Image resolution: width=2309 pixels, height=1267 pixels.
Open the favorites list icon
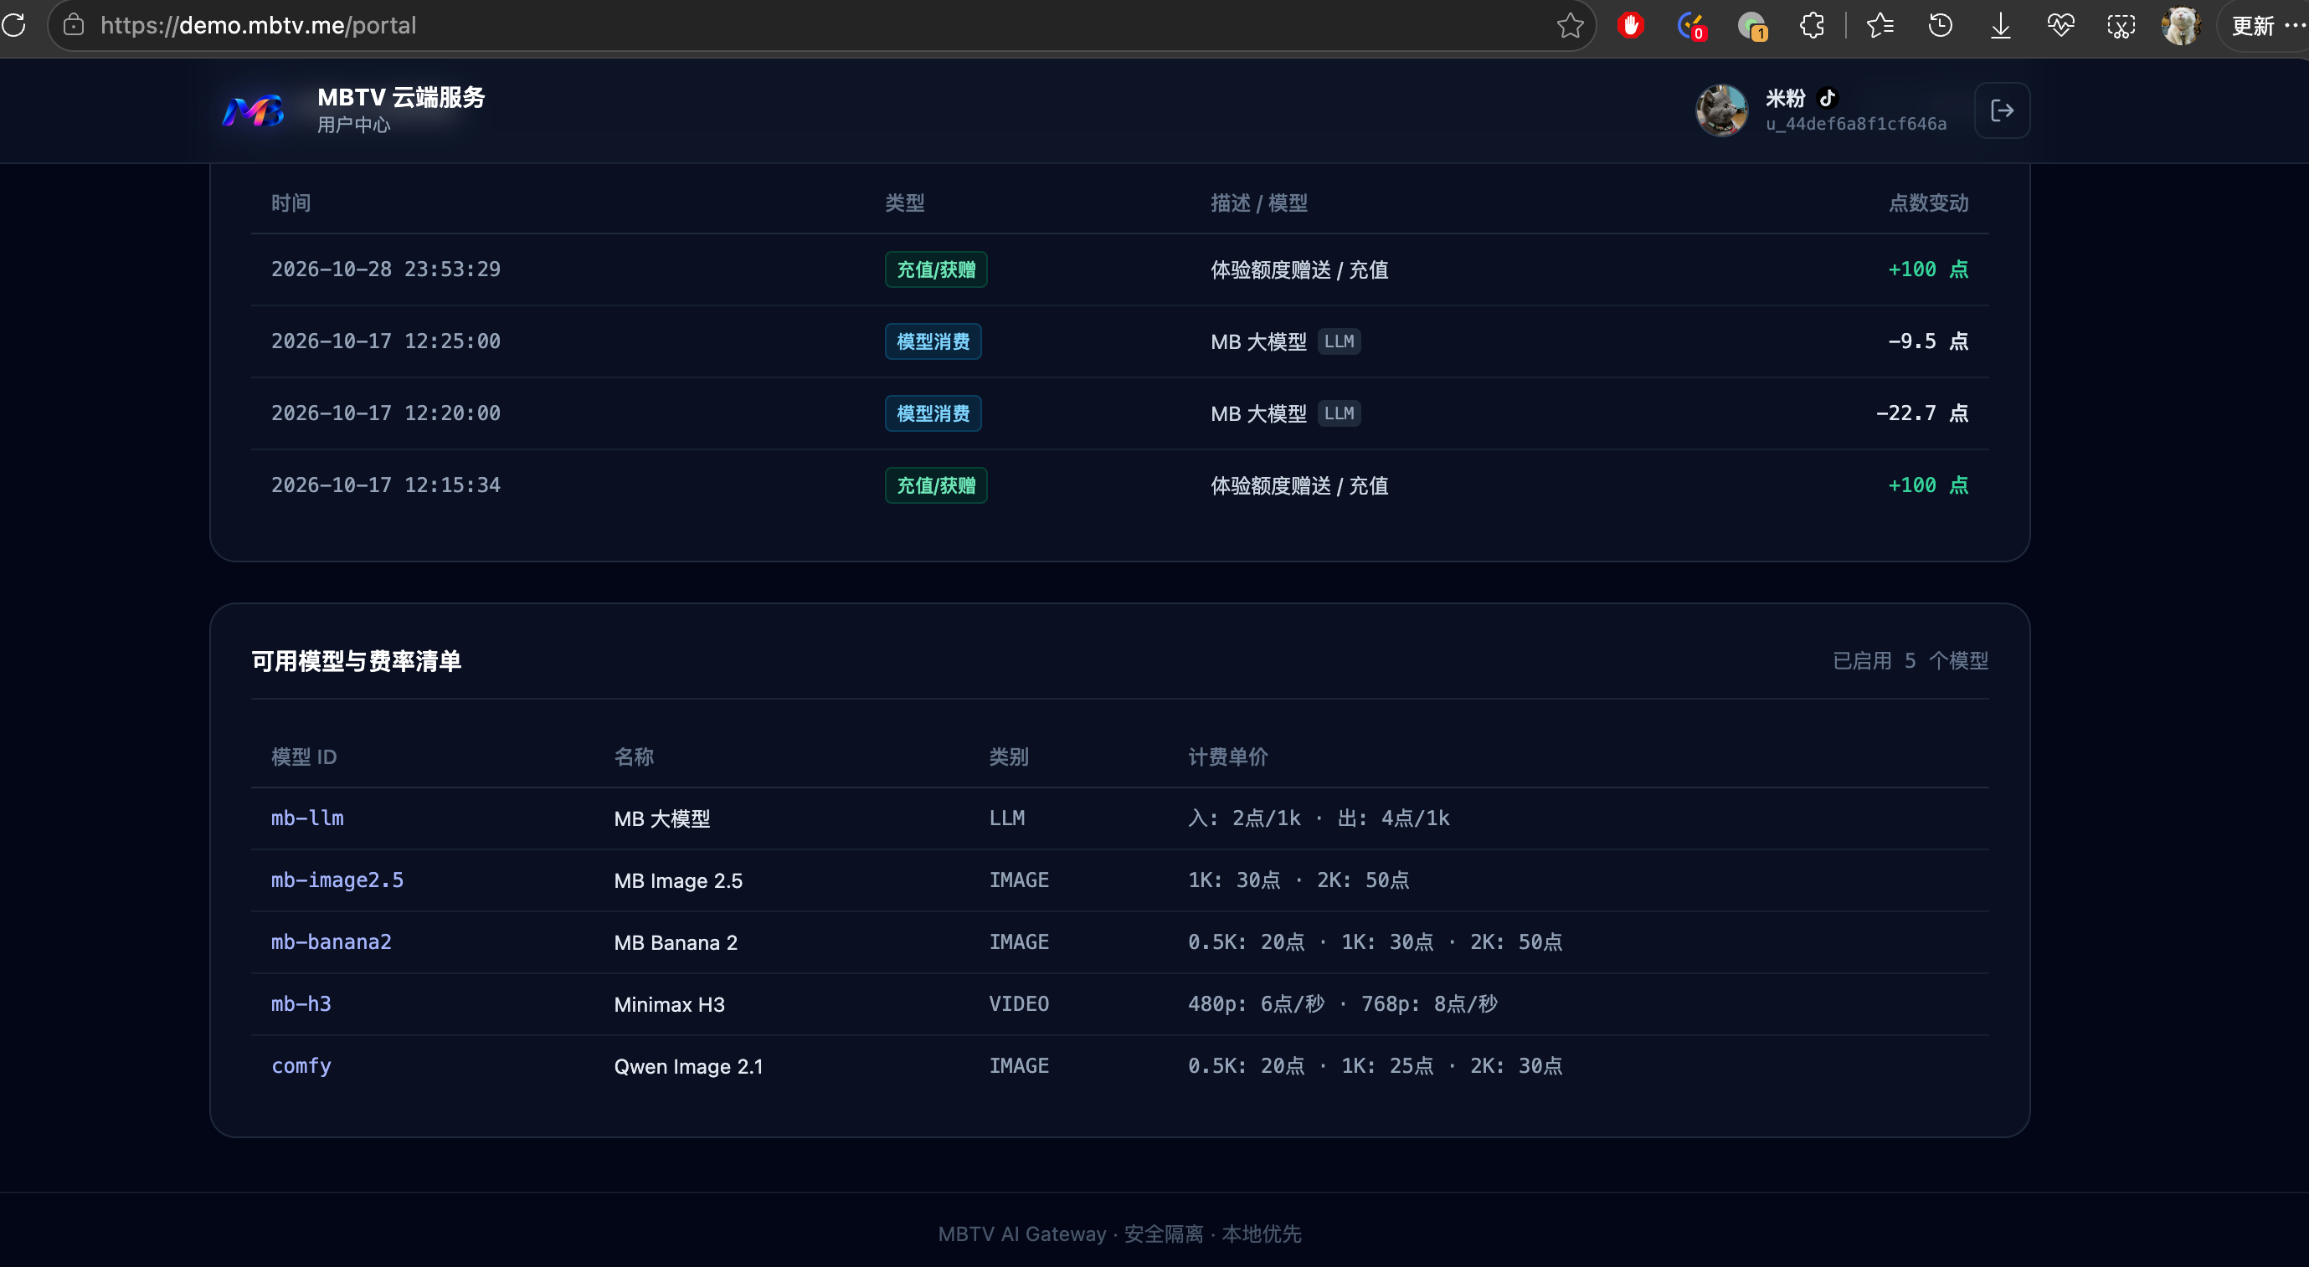(x=1880, y=25)
